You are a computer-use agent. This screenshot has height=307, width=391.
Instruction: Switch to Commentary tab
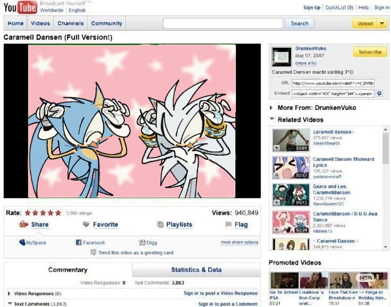(x=68, y=270)
